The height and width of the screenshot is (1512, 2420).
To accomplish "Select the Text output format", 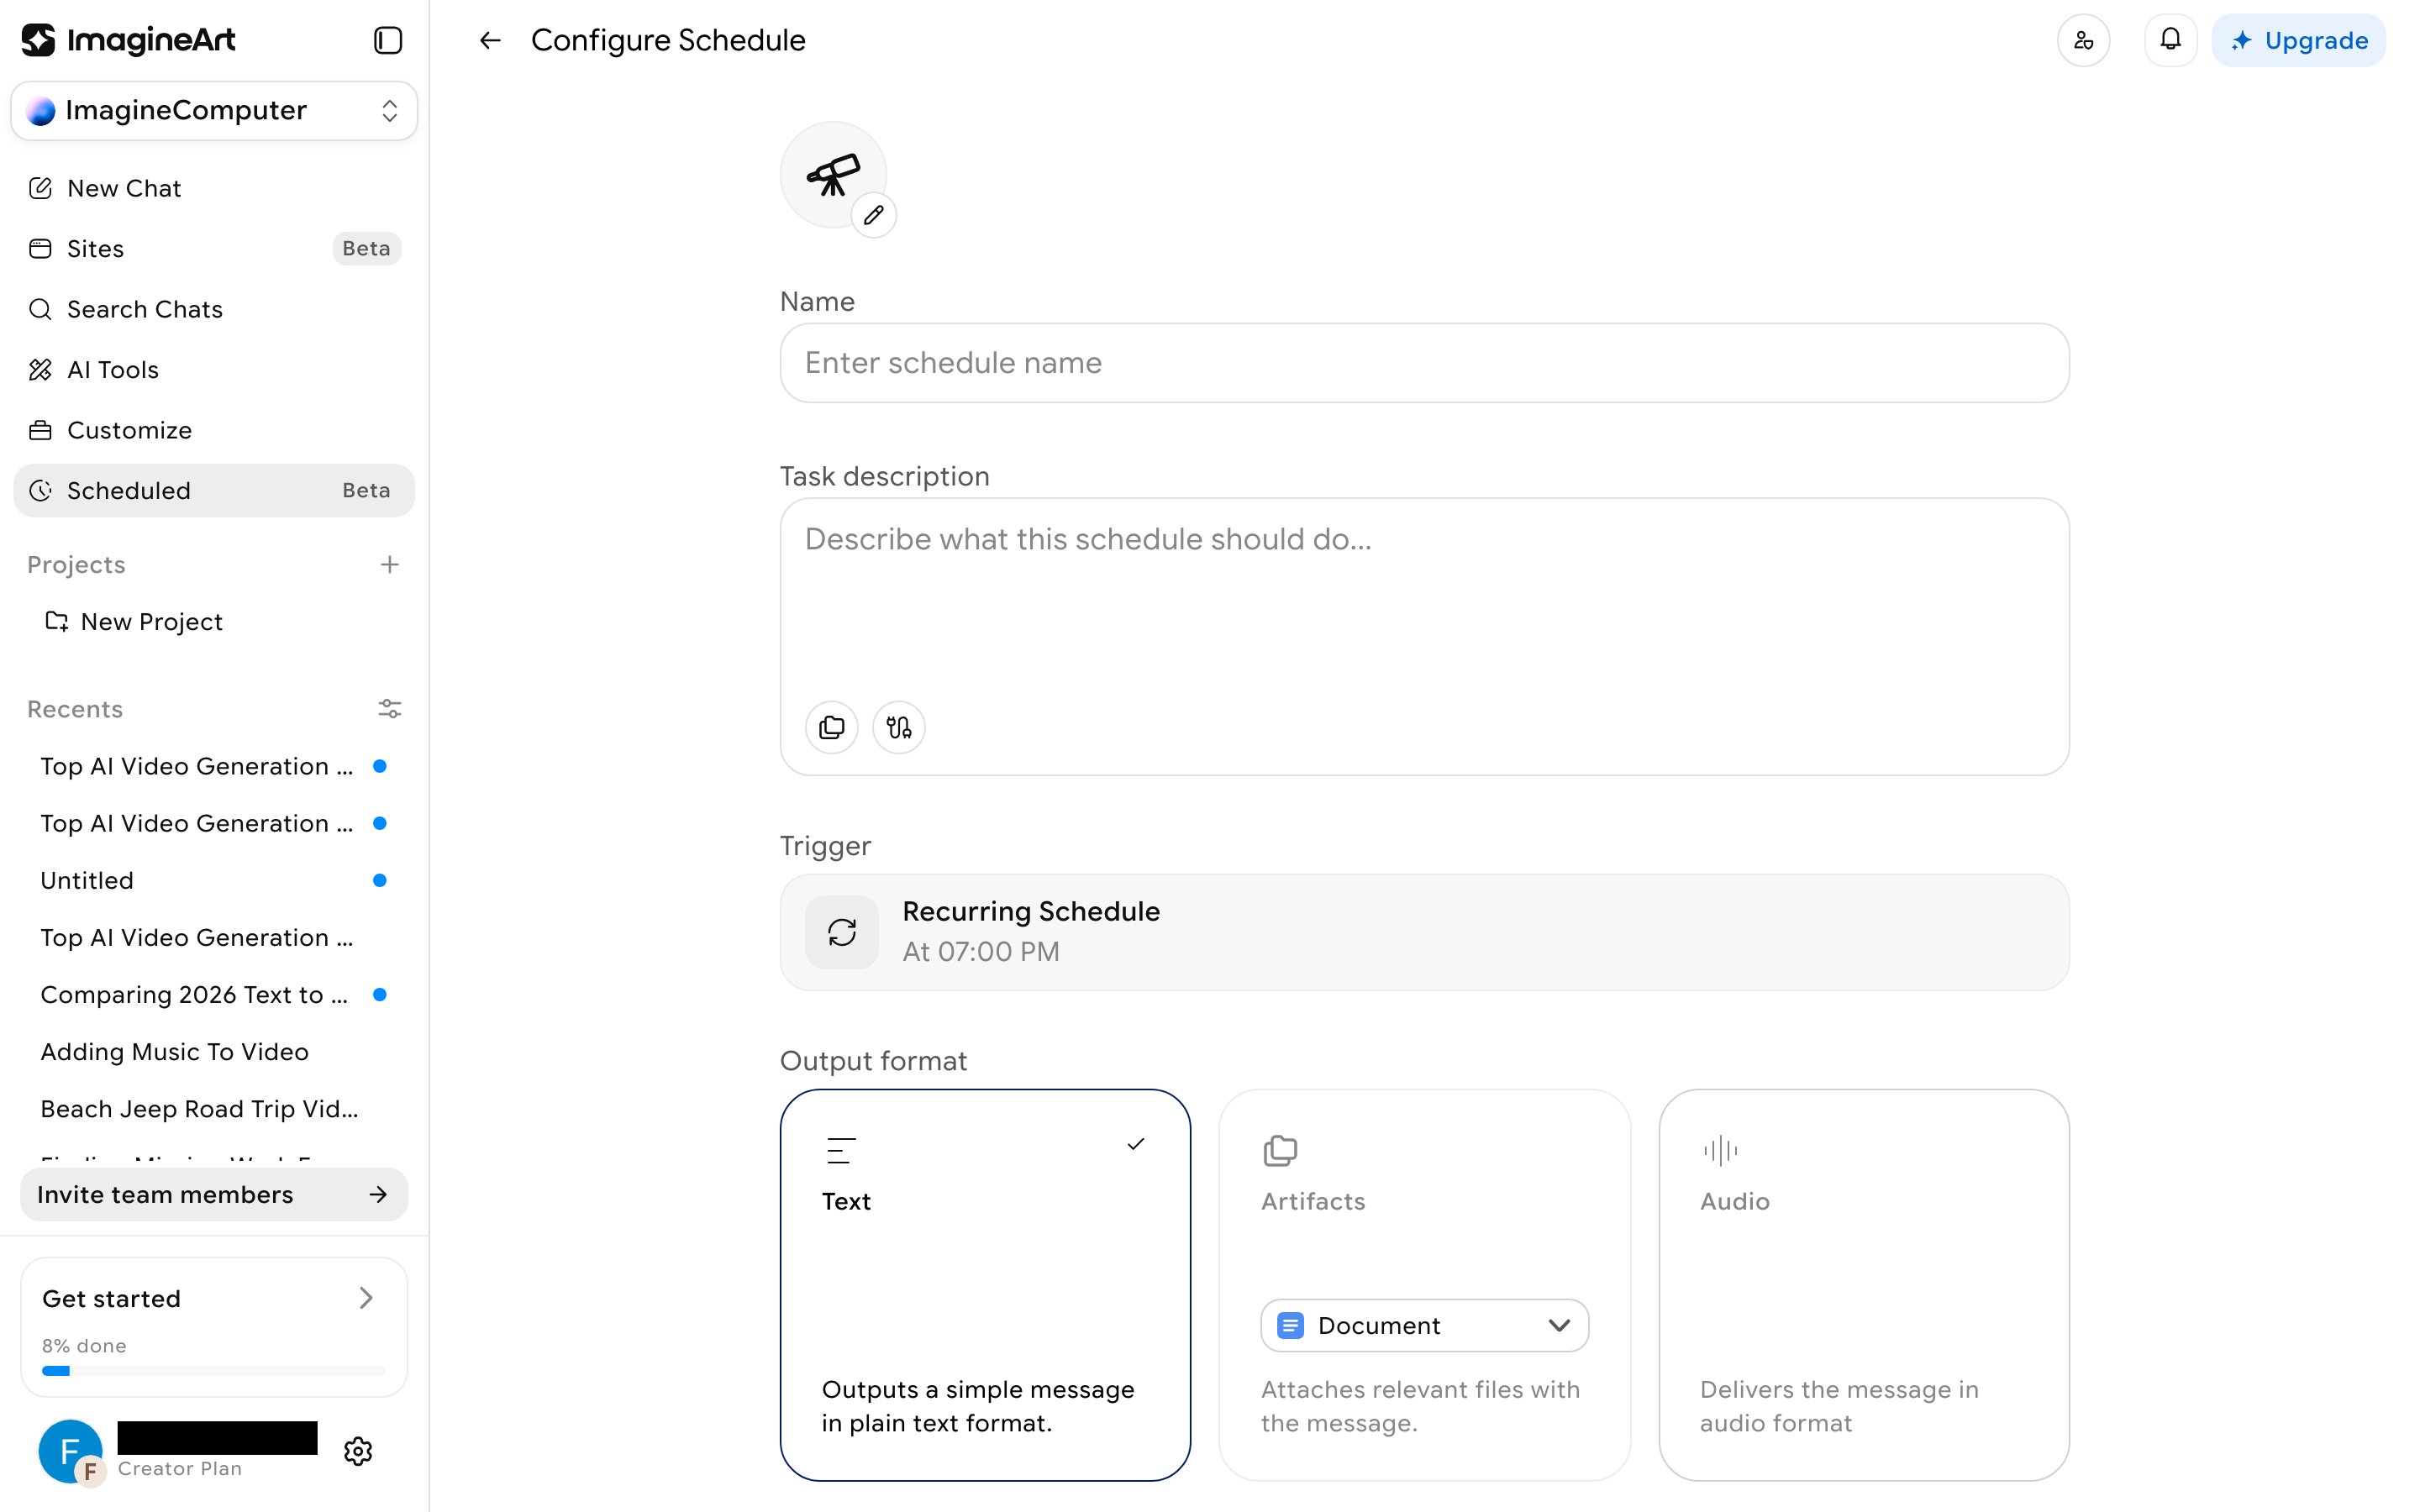I will click(x=985, y=1285).
